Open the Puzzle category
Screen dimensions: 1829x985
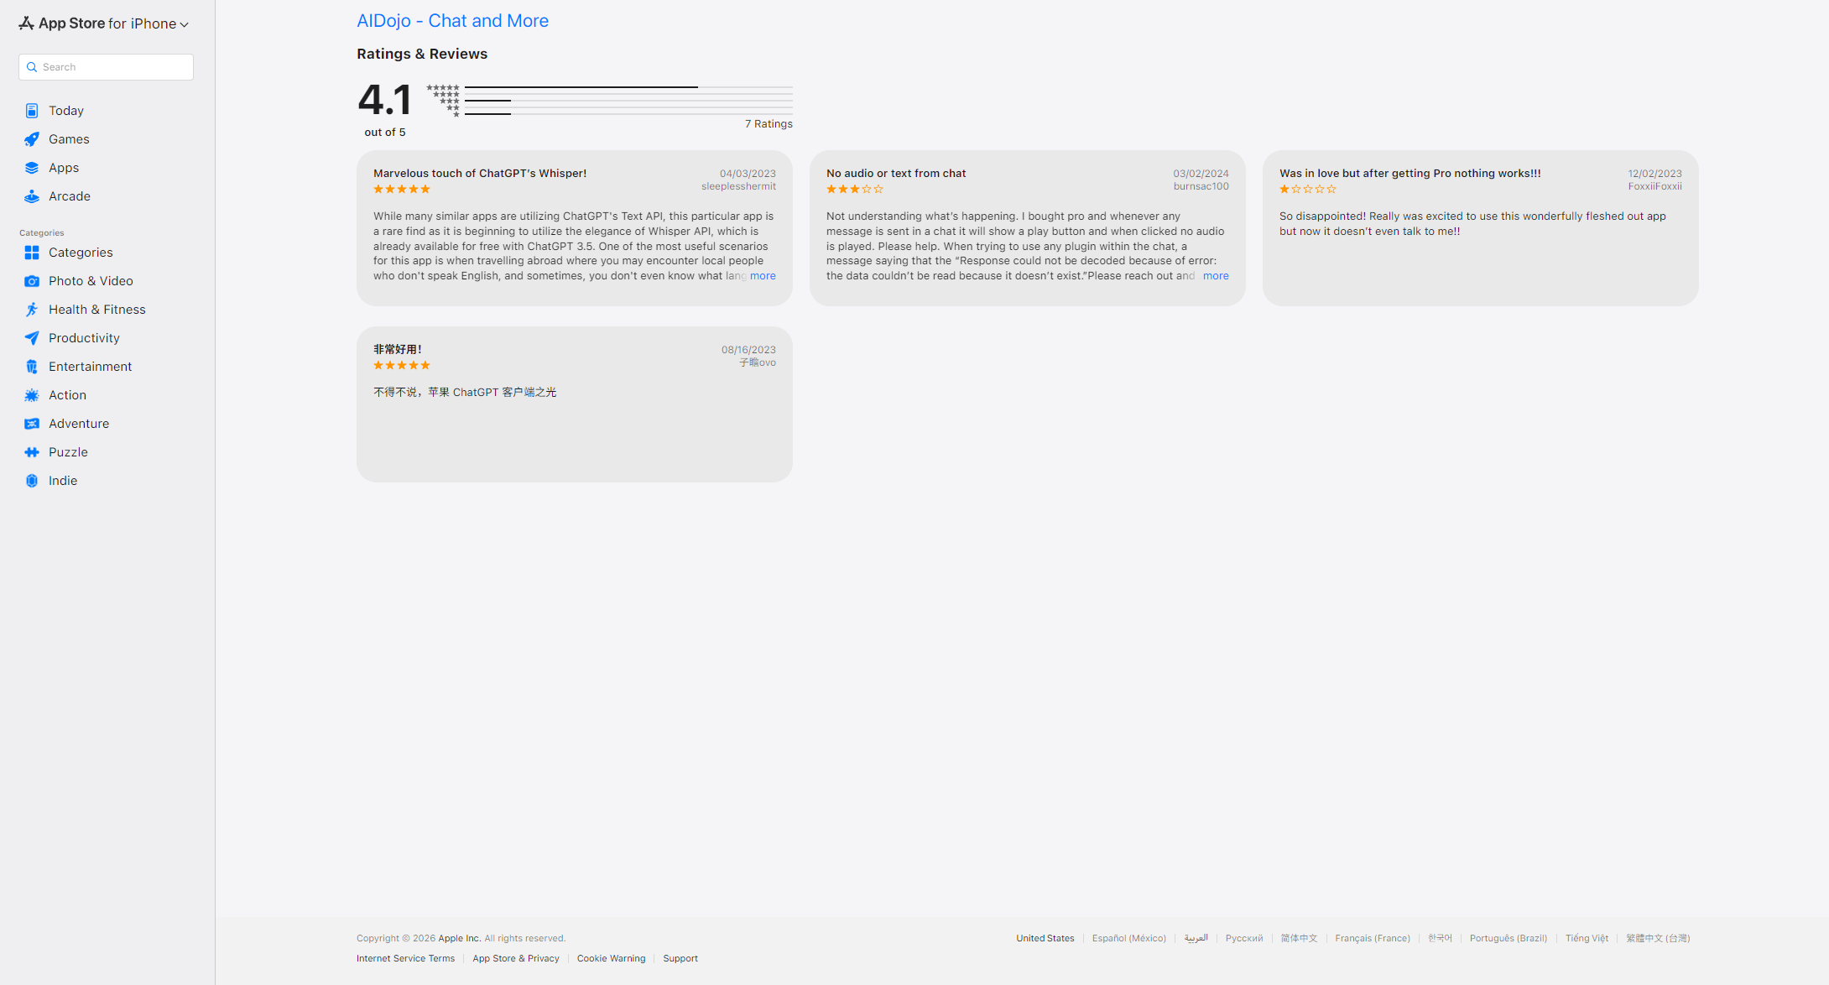click(68, 452)
